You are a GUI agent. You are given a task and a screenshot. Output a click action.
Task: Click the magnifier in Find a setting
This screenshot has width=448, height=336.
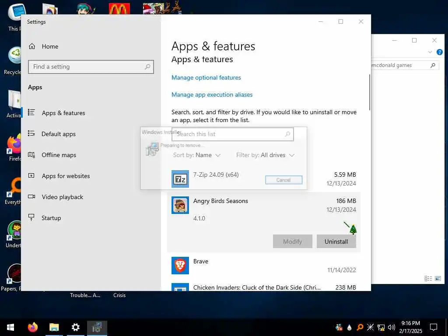coord(147,67)
